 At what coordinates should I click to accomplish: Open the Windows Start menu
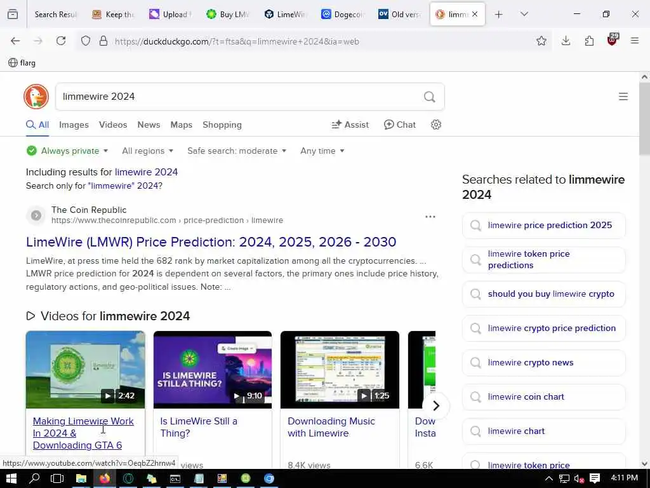click(11, 478)
